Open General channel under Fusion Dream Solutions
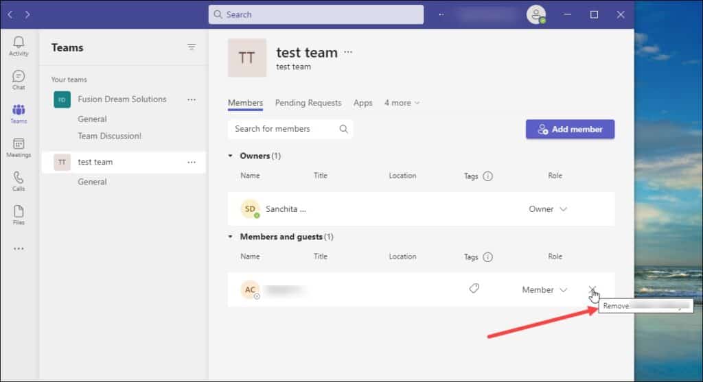This screenshot has height=382, width=703. 92,119
